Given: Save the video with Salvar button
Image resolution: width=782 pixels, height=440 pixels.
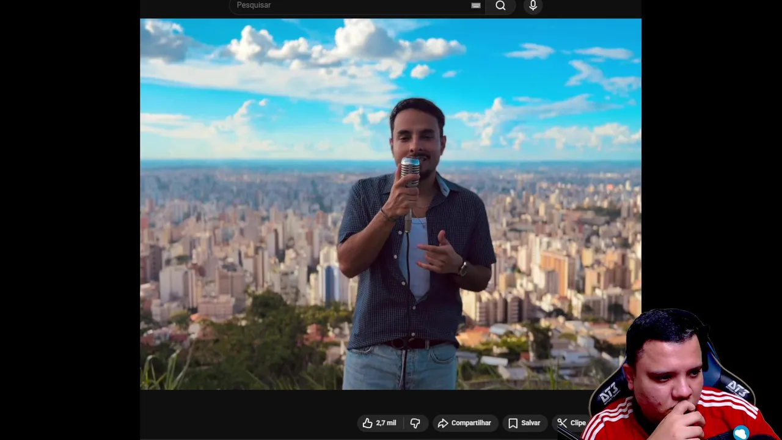Looking at the screenshot, I should pyautogui.click(x=524, y=423).
